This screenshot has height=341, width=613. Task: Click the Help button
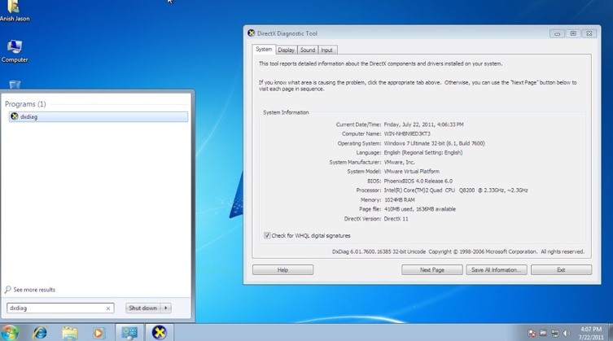(282, 270)
